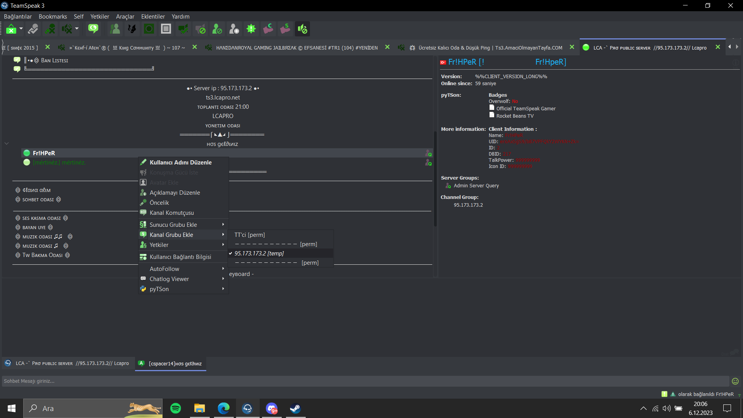This screenshot has width=743, height=418.
Task: Click the Overwolf wolf icon in toolbar
Action: [x=132, y=29]
